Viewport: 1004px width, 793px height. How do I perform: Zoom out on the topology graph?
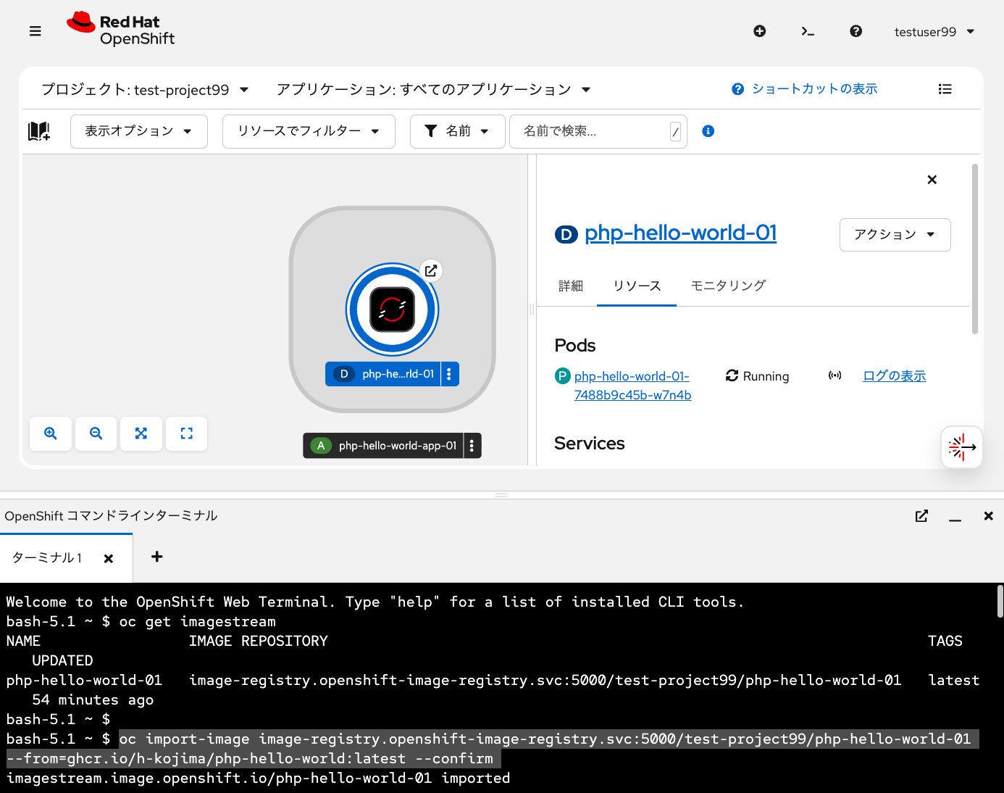coord(96,433)
